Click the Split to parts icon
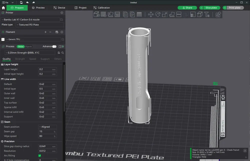Screen dimensions: 250x161 pos(132,14)
